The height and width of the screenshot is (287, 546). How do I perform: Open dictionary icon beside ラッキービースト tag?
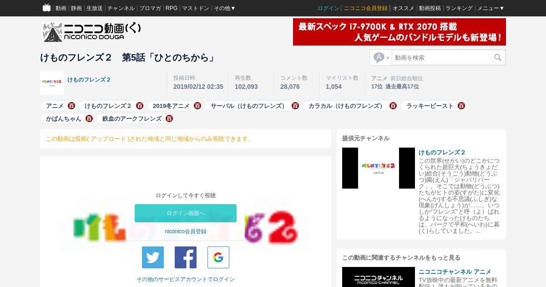461,106
